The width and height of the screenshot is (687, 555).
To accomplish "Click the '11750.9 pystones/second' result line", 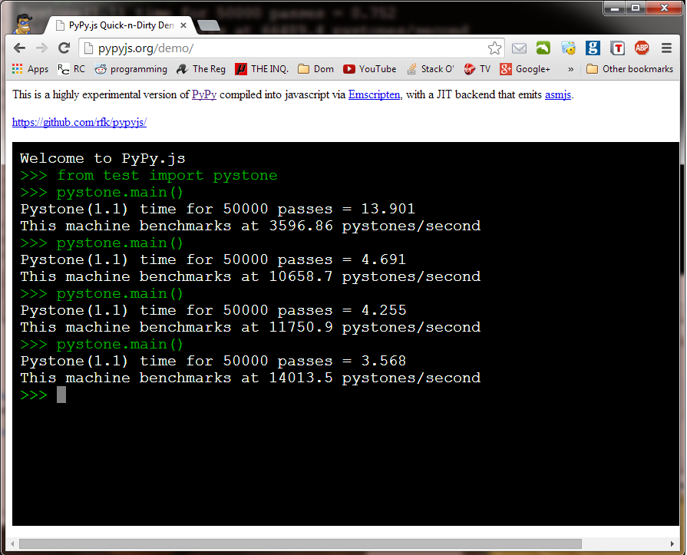I will (250, 327).
